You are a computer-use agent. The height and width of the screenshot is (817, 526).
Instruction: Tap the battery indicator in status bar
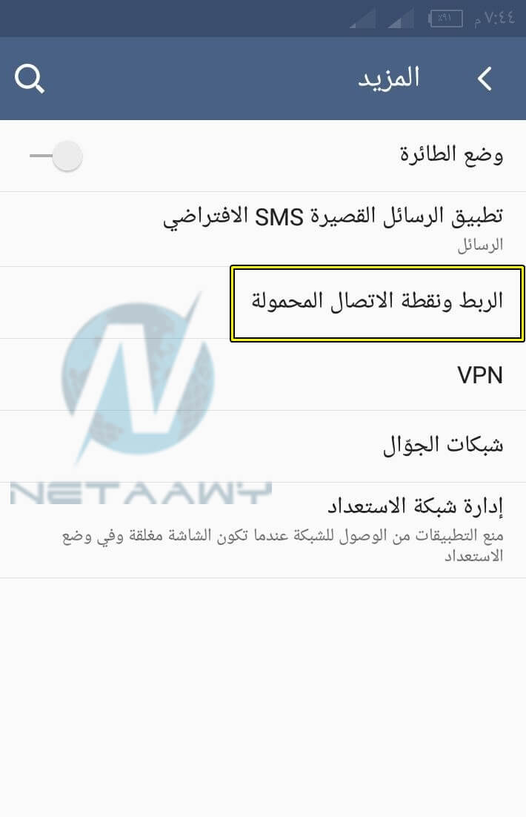[x=446, y=19]
